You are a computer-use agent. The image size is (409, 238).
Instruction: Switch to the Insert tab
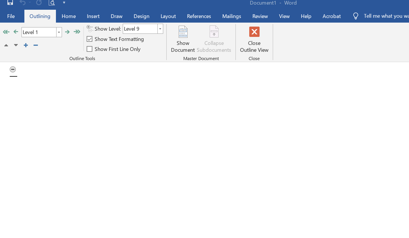[x=93, y=16]
